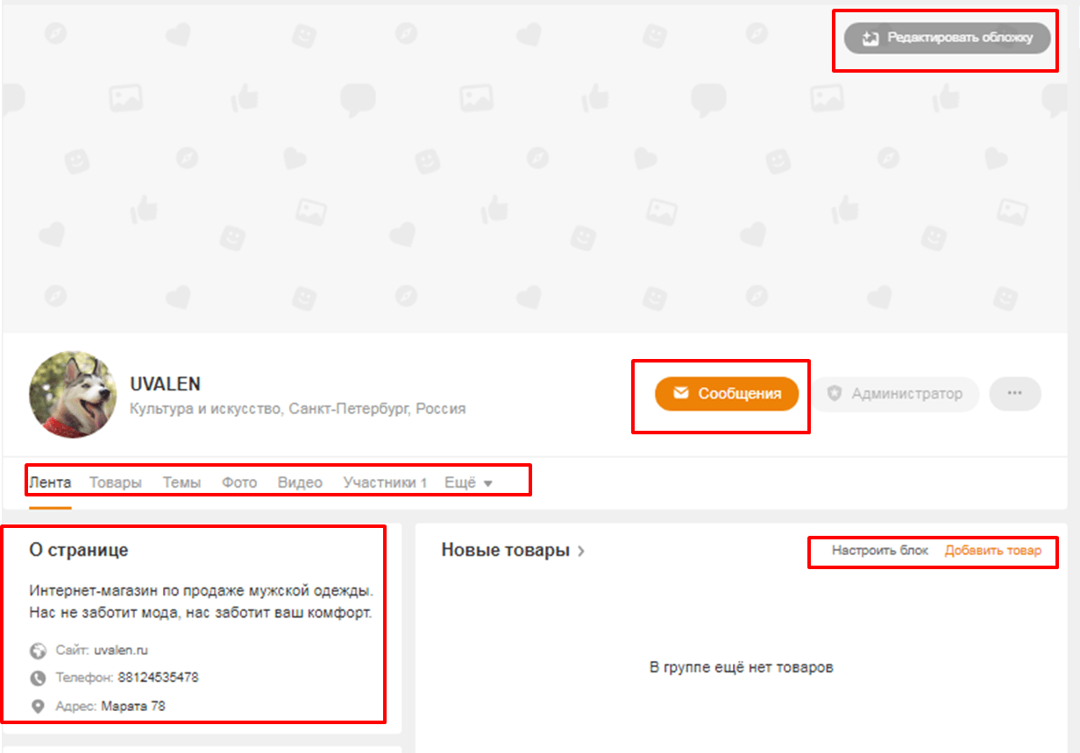1080x753 pixels.
Task: Go to the Видео tab
Action: point(300,482)
